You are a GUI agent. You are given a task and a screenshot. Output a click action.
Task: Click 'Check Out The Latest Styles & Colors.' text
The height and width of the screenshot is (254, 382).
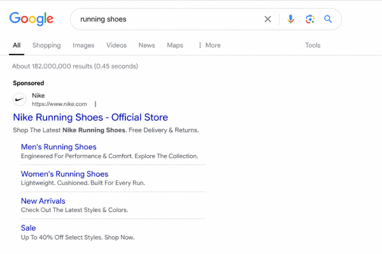(74, 210)
